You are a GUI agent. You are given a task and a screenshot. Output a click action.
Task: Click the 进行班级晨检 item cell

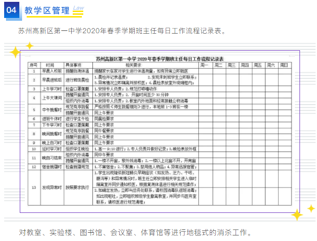coord(77,80)
